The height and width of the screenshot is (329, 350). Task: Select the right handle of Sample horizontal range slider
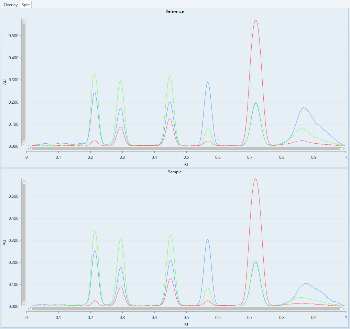341,309
